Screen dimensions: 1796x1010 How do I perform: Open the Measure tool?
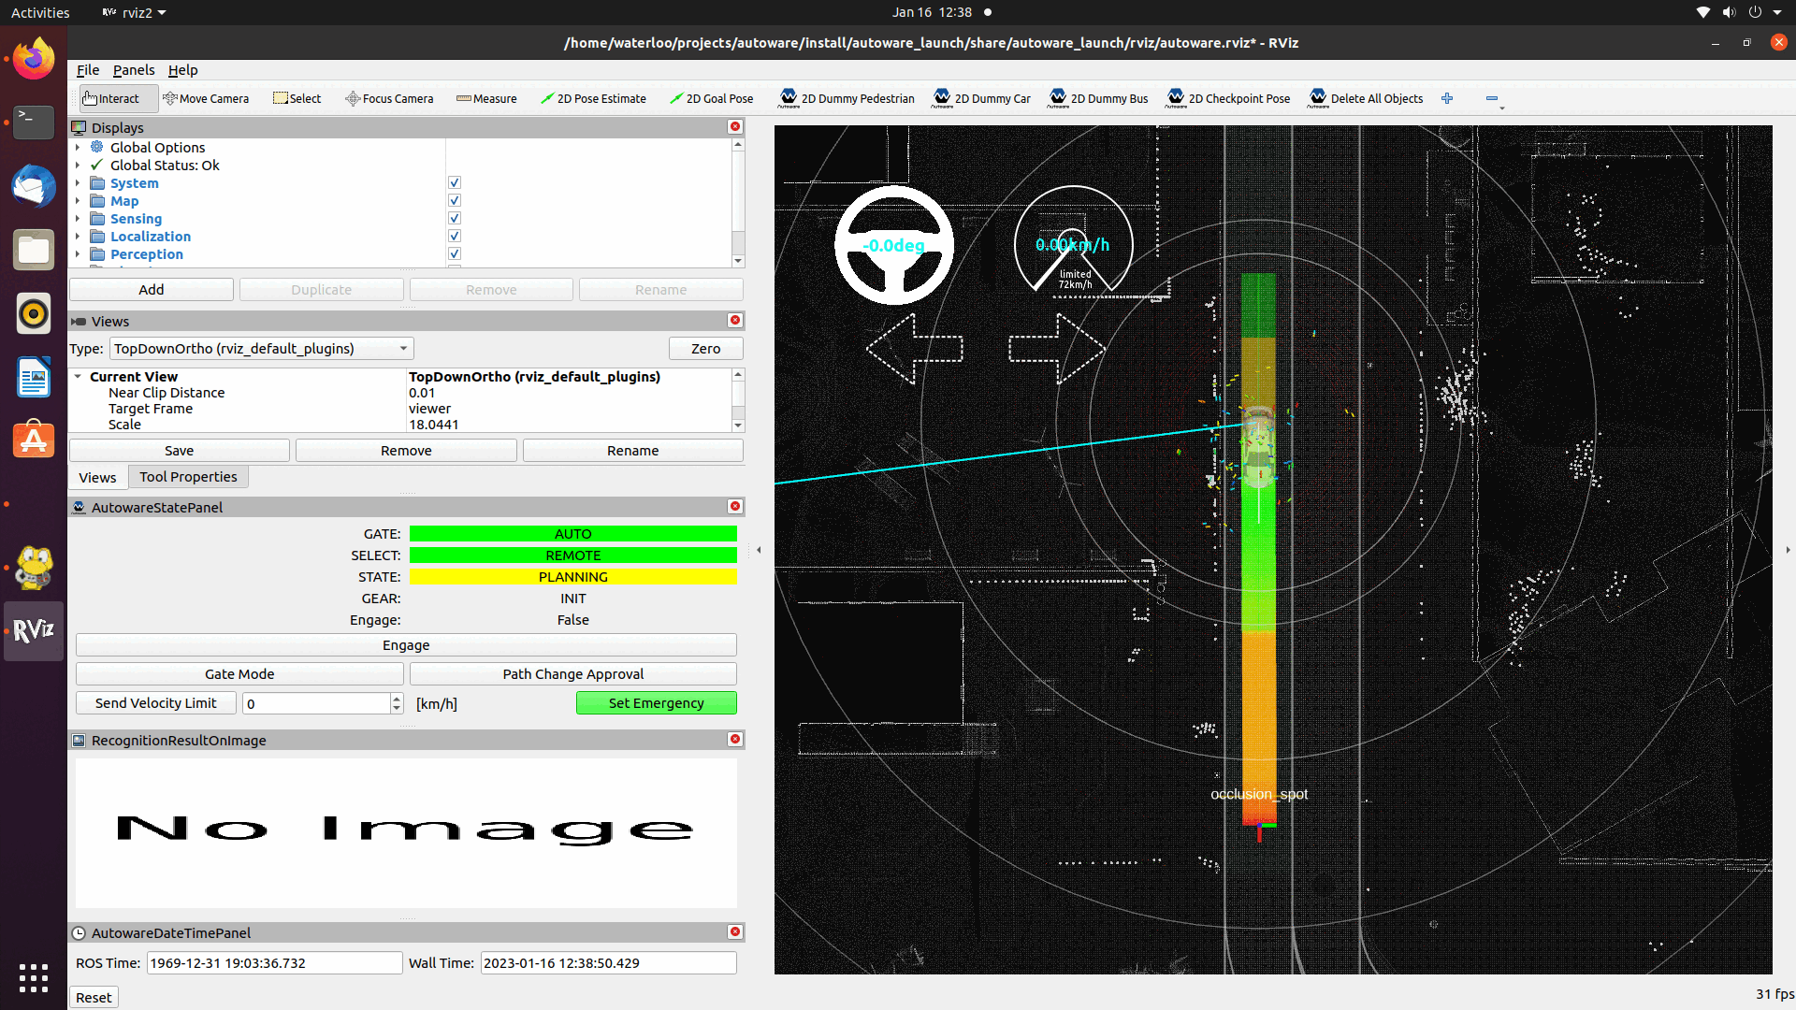point(486,98)
